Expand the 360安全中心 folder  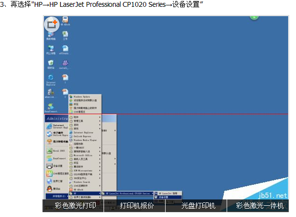[85, 178]
